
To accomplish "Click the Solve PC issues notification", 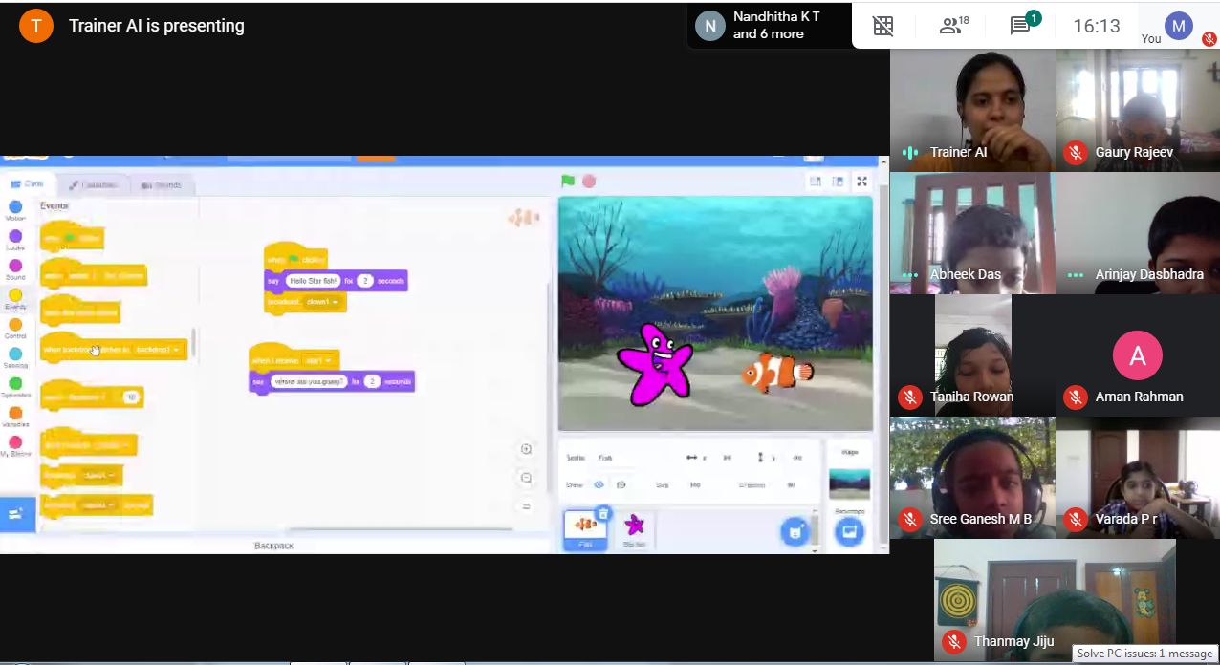I will pyautogui.click(x=1144, y=654).
